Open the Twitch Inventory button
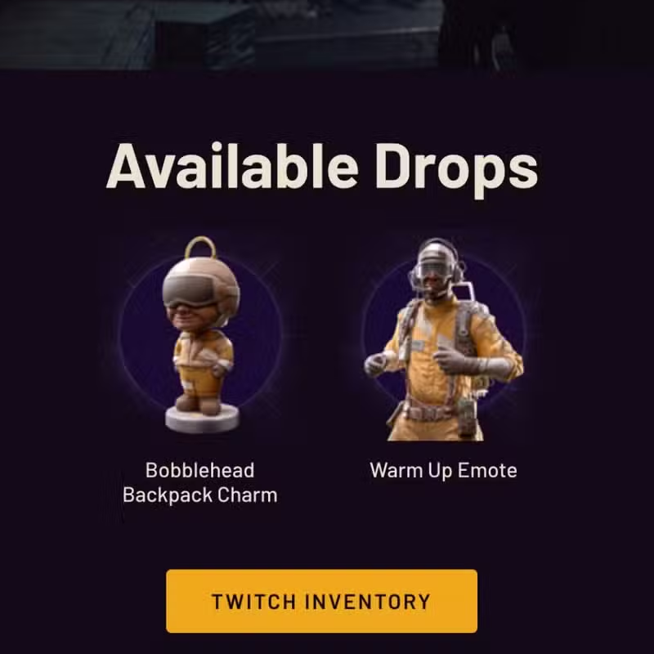The height and width of the screenshot is (654, 654). click(x=321, y=601)
